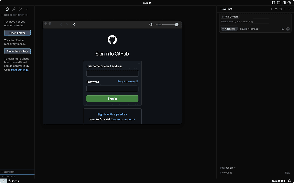Open the claude-4-sonnet model dropdown
Viewport: 294px width, 183px height.
250,29
